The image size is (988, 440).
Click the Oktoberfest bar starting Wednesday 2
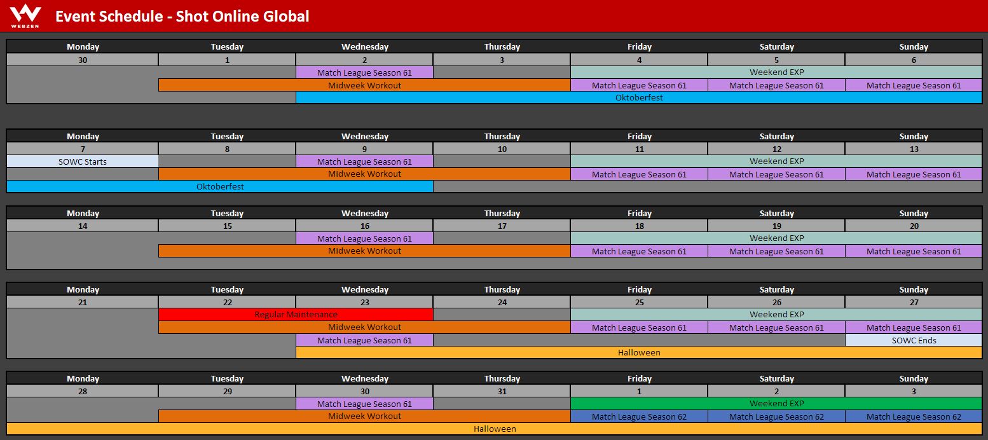point(639,97)
